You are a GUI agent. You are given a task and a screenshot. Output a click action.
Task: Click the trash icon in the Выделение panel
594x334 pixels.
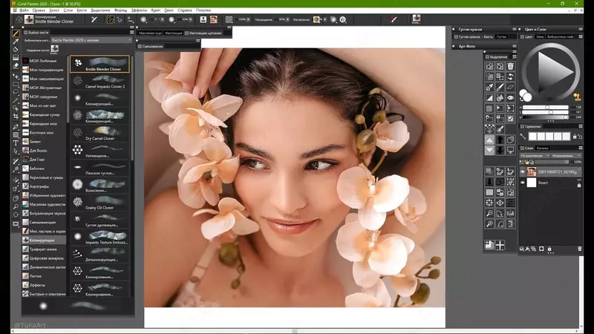510,66
